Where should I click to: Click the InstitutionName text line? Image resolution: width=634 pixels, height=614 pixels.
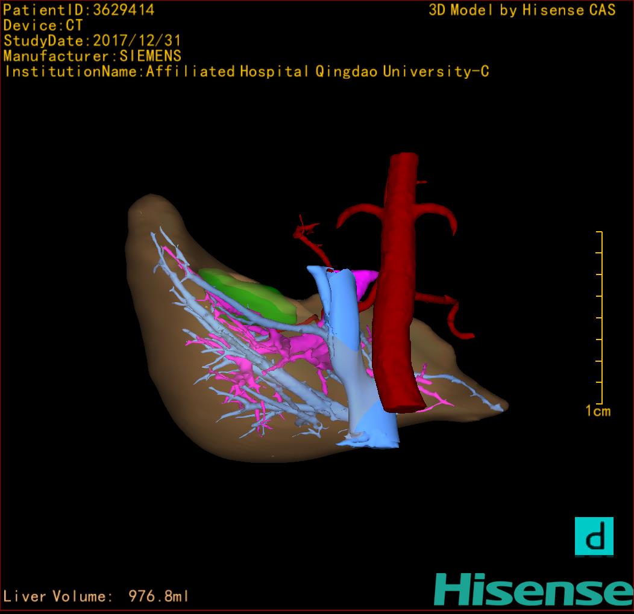246,72
